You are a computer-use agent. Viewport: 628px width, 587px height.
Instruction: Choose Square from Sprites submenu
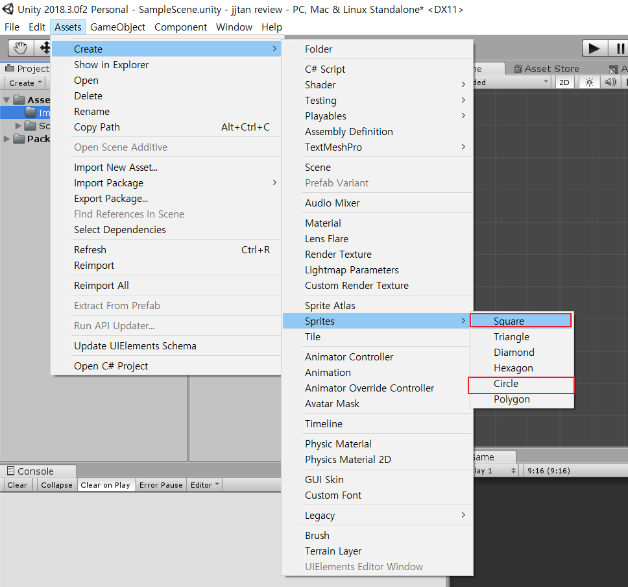[x=521, y=321]
